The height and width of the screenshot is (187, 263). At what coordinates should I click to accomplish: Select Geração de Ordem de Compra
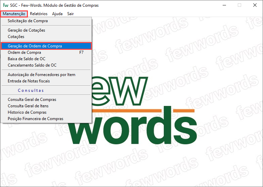coord(46,46)
